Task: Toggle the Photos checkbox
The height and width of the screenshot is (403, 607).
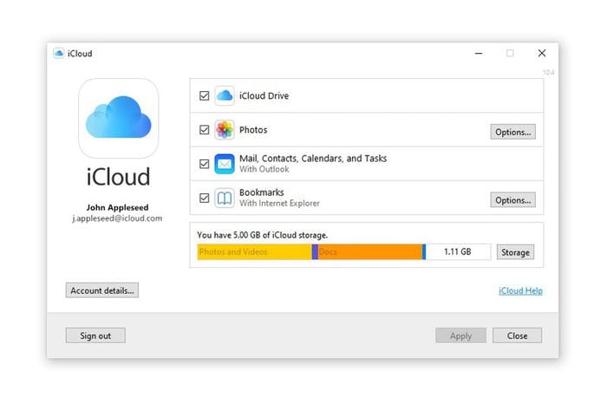Action: tap(205, 129)
